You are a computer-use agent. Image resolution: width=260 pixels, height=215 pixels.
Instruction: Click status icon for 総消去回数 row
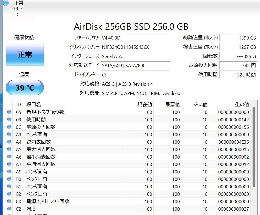point(9,142)
